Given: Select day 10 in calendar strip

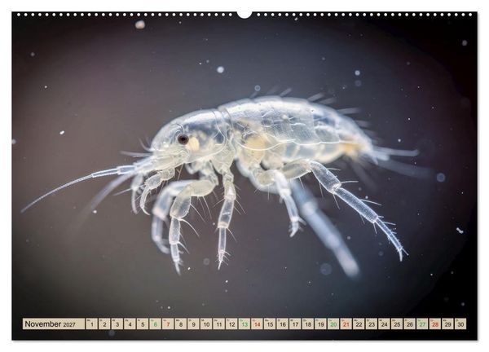Looking at the screenshot, I should click(x=206, y=324).
